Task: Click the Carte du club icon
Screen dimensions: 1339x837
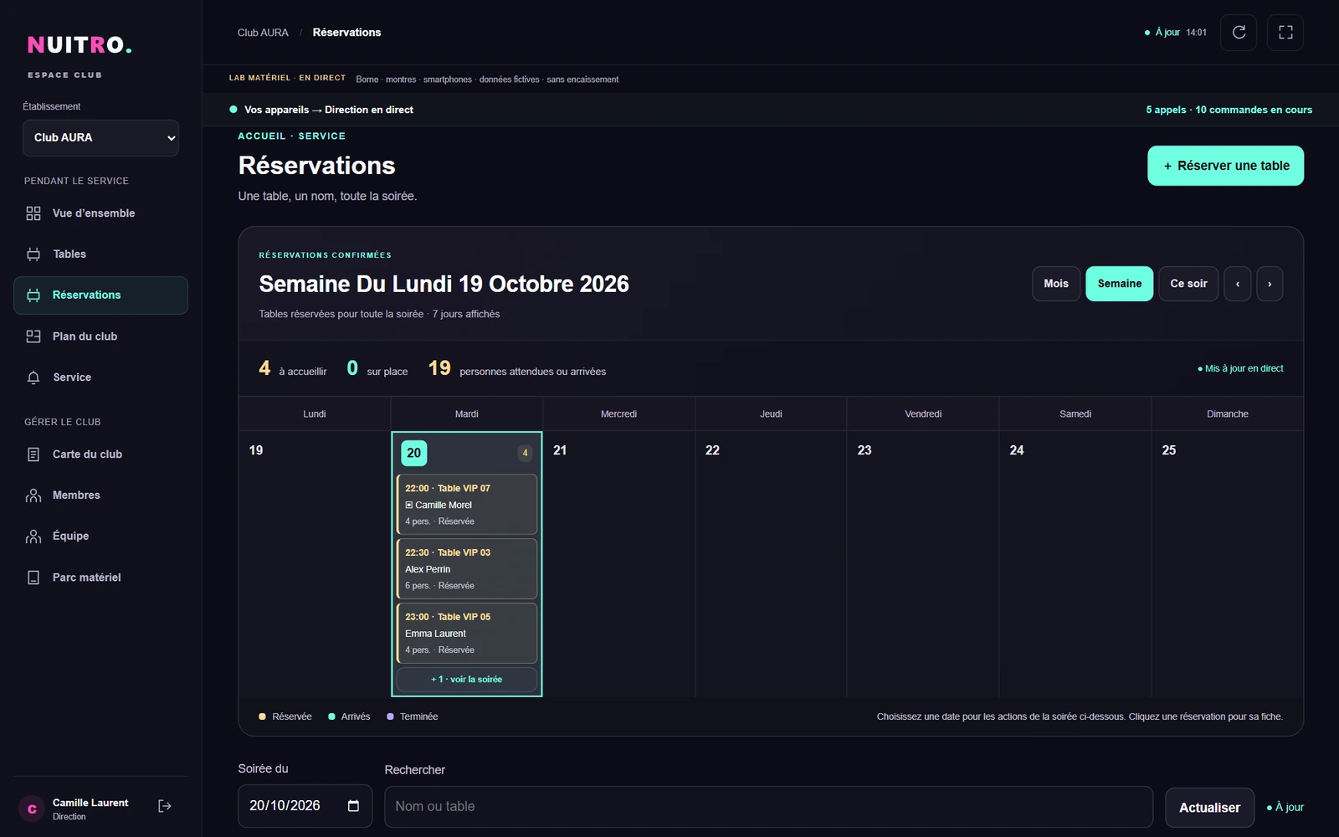Action: click(x=33, y=454)
